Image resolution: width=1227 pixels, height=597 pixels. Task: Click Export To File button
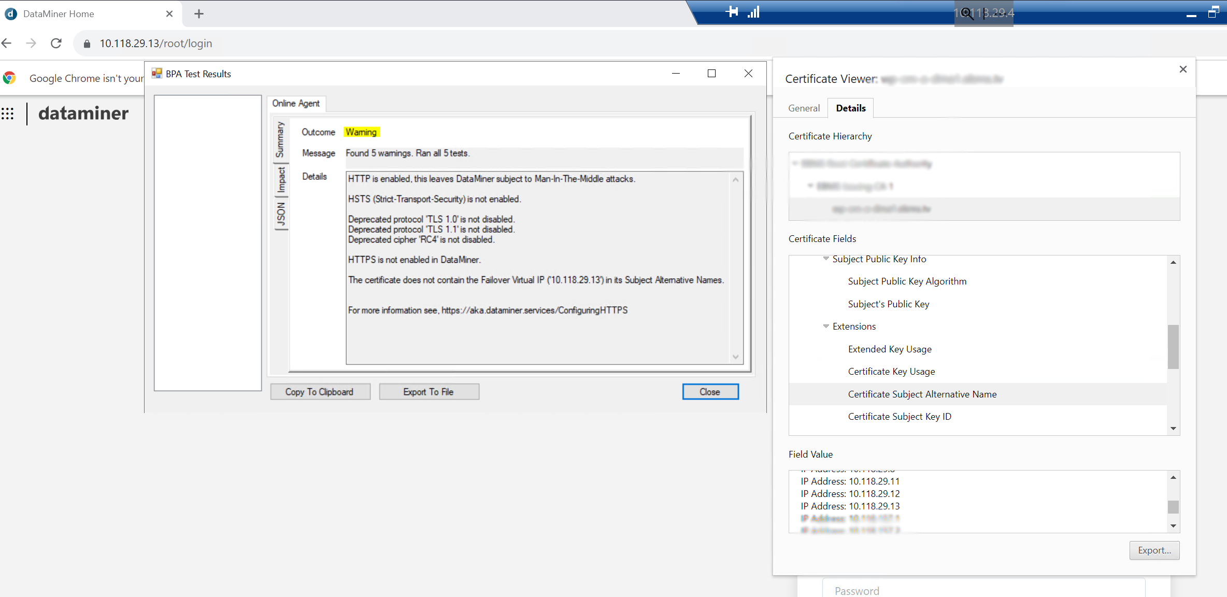pyautogui.click(x=429, y=392)
